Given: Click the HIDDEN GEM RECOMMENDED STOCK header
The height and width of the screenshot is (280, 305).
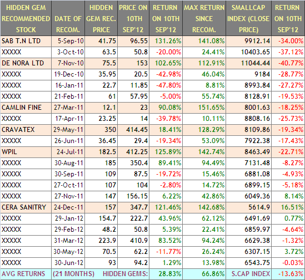Looking at the screenshot, I should point(26,18).
